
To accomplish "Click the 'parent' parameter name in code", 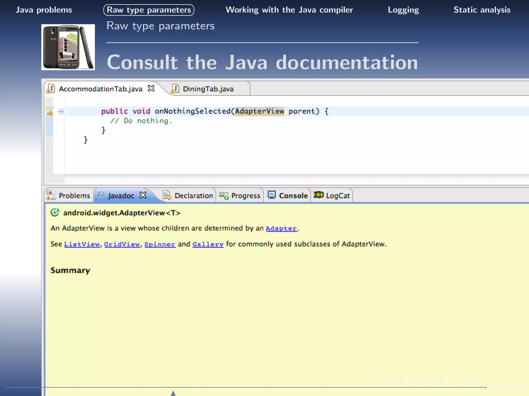I will (302, 111).
